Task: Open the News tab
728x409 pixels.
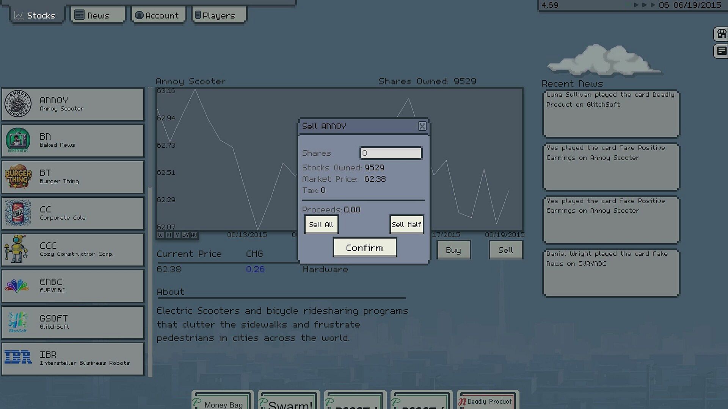Action: pyautogui.click(x=98, y=16)
